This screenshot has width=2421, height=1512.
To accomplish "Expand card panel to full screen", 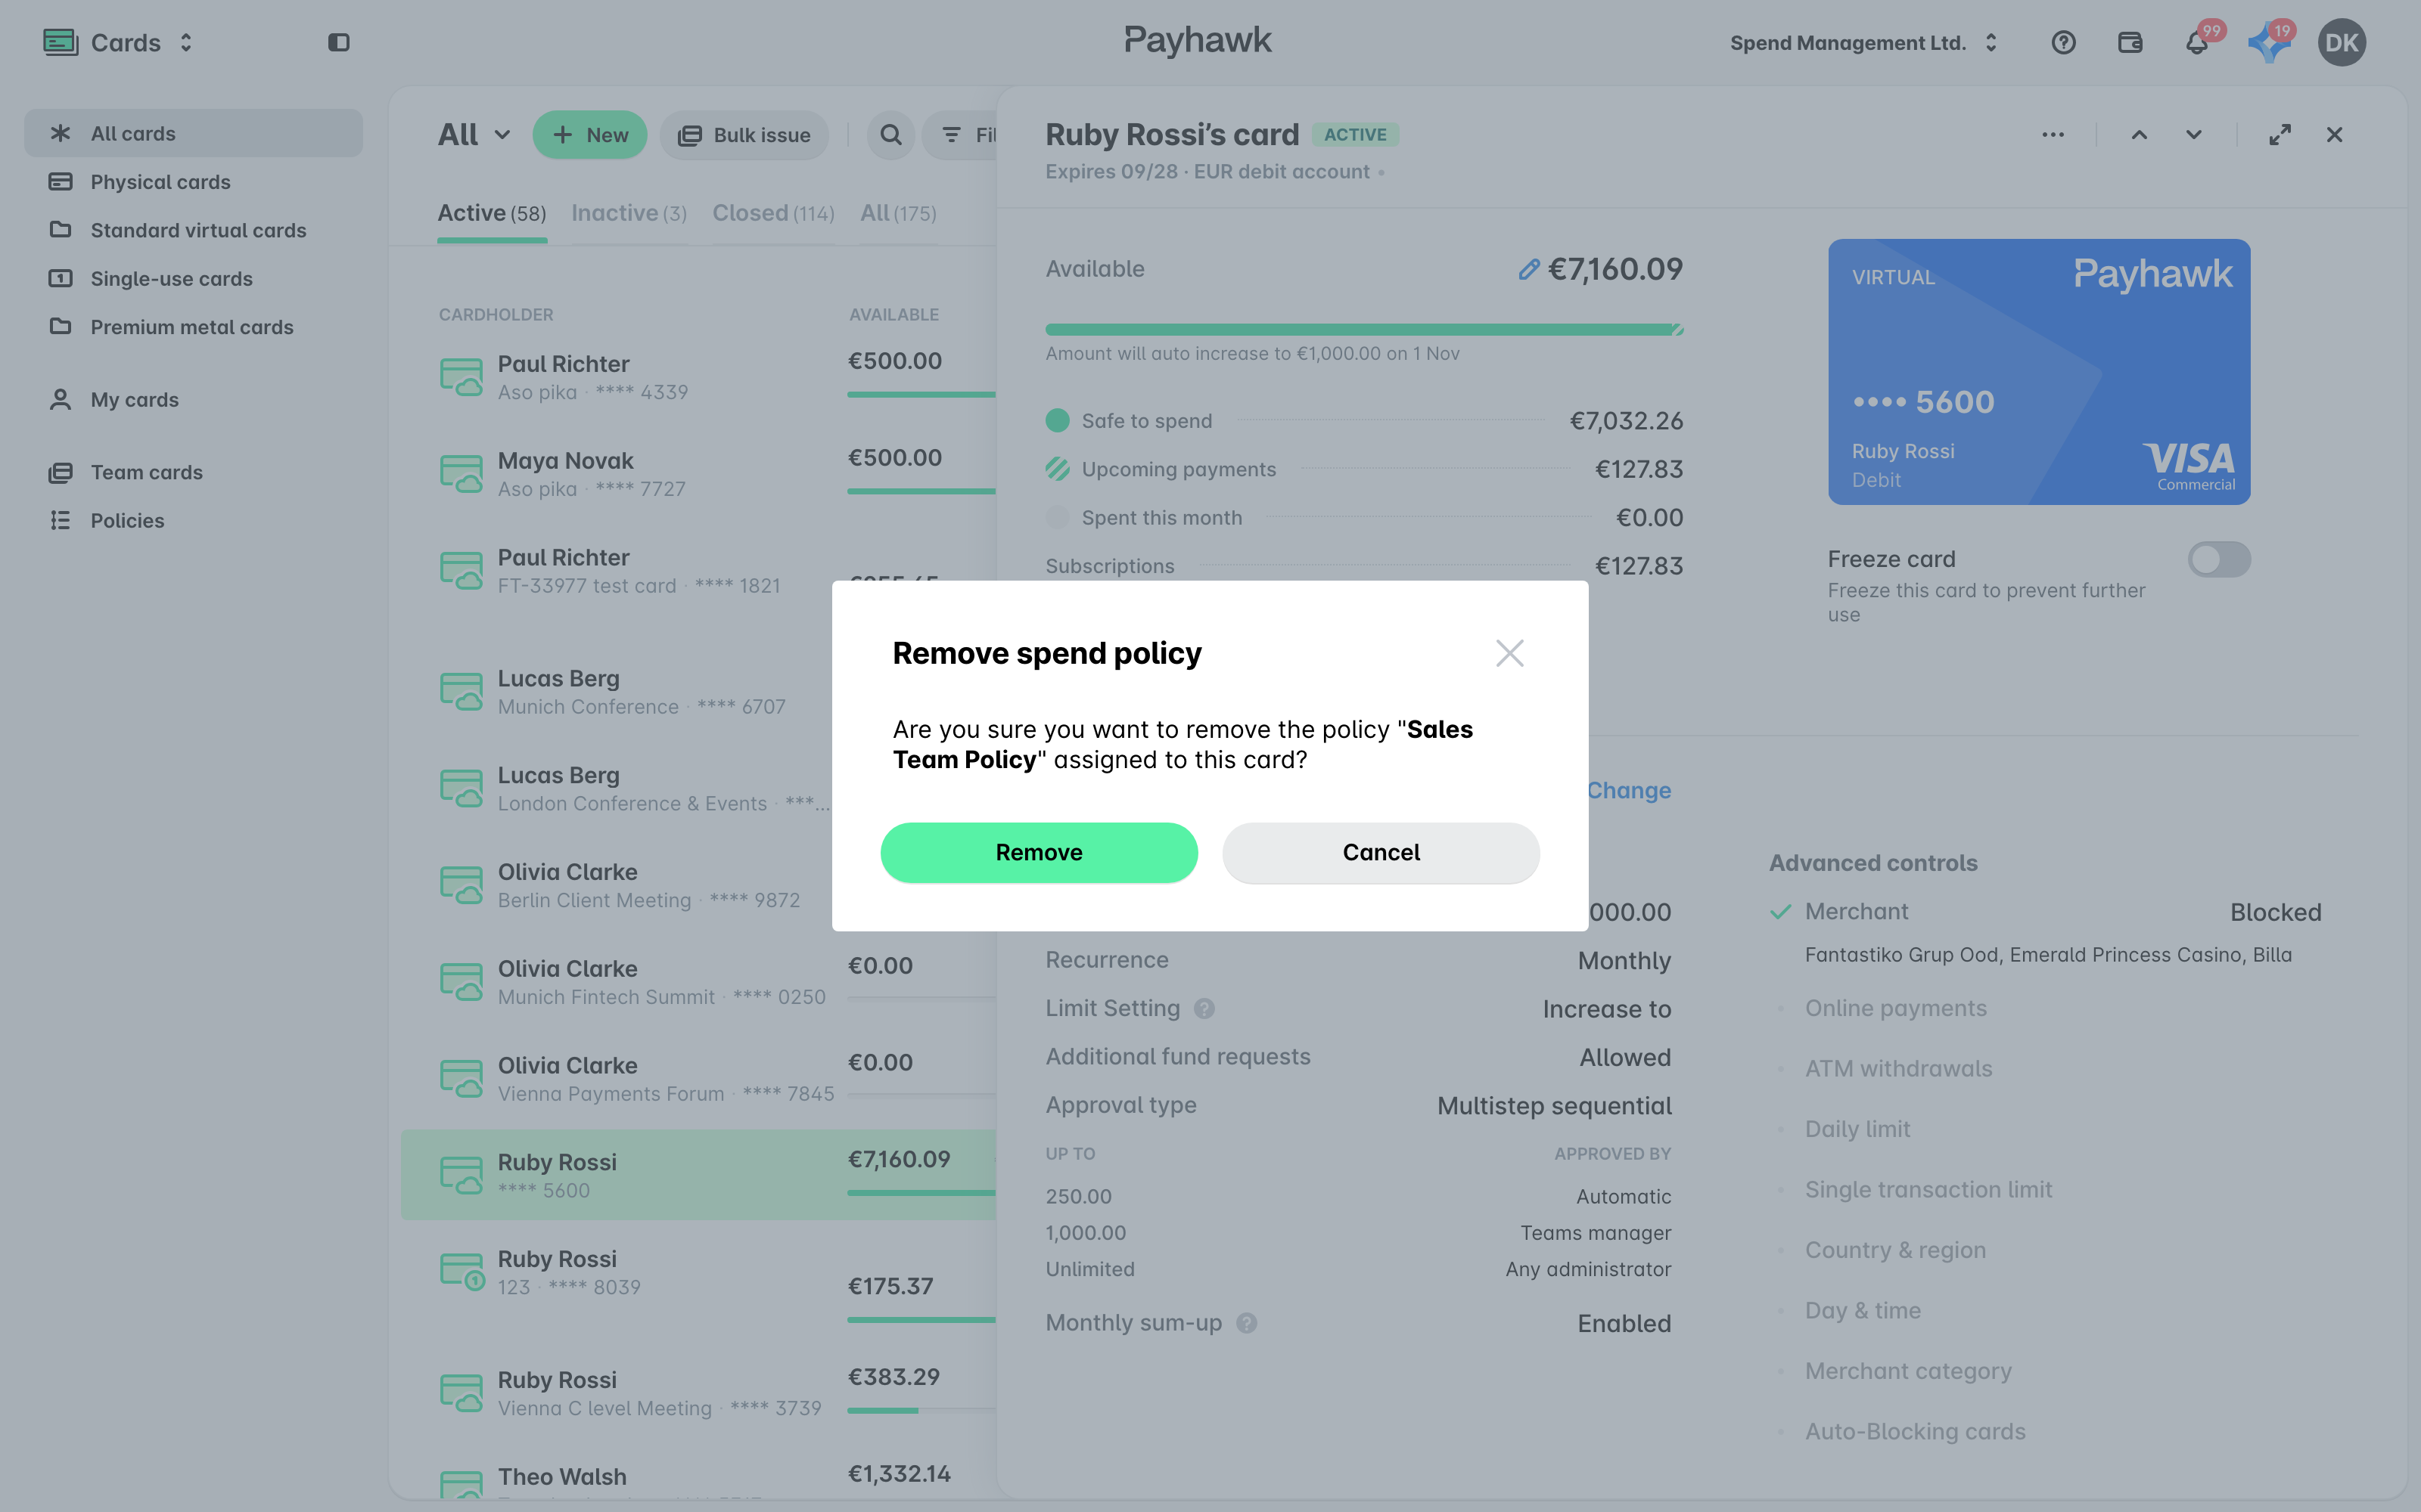I will tap(2279, 135).
